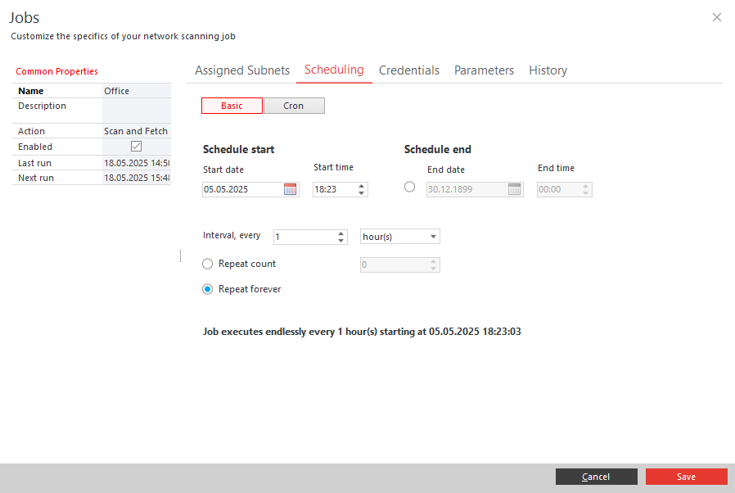Toggle the Enabled checkbox
The height and width of the screenshot is (493, 735).
pos(137,147)
